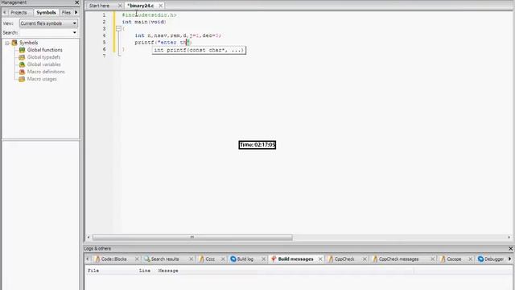515x290 pixels.
Task: Click the Macro usages icon
Action: [x=22, y=79]
